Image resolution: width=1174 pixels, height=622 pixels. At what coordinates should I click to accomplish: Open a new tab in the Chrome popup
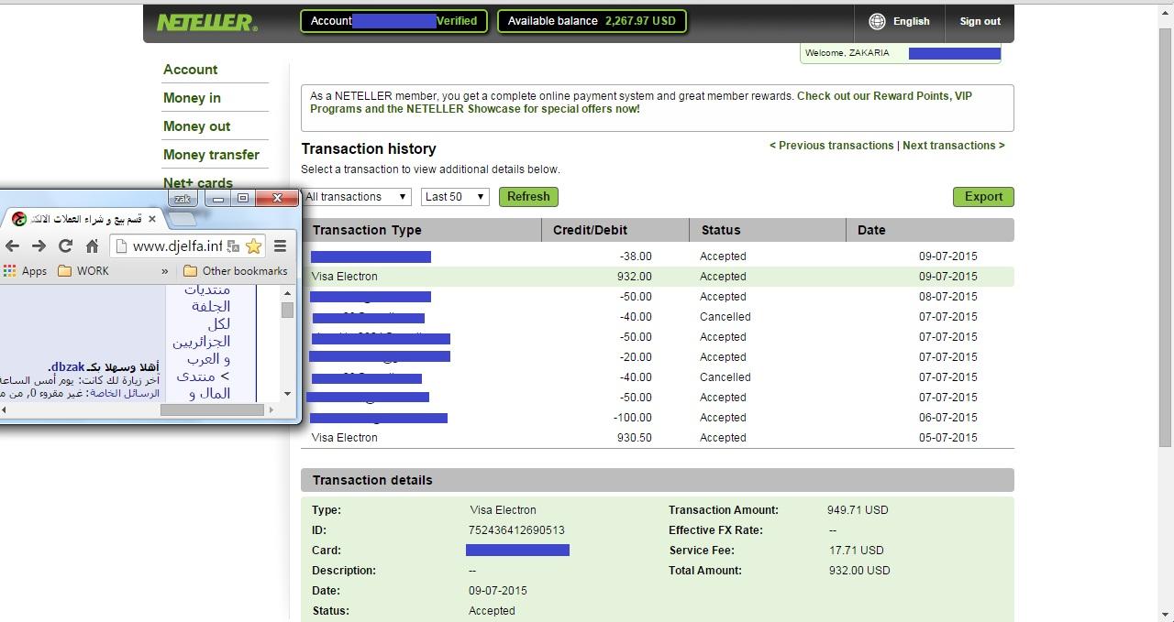point(183,219)
